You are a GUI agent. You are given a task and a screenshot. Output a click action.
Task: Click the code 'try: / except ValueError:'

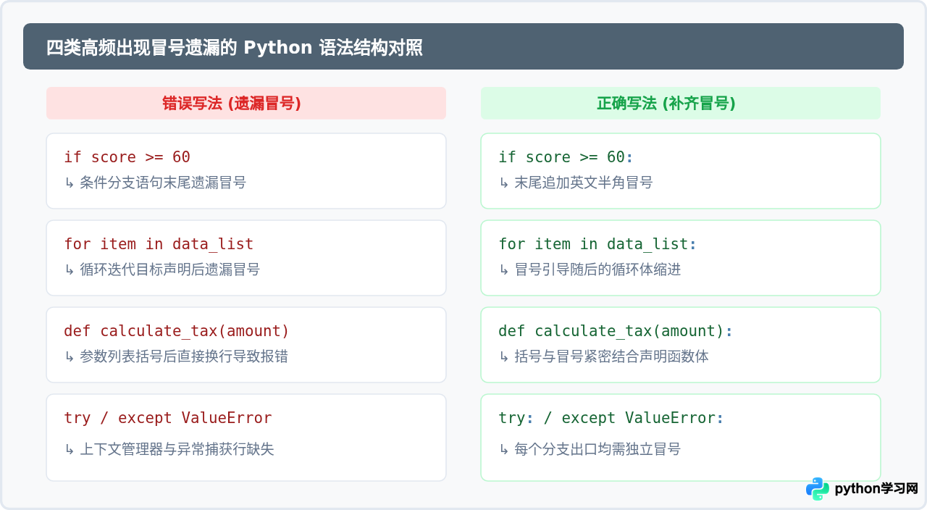611,418
